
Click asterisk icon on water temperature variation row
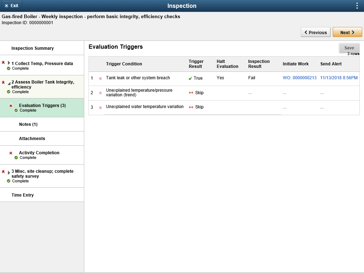pyautogui.click(x=100, y=108)
